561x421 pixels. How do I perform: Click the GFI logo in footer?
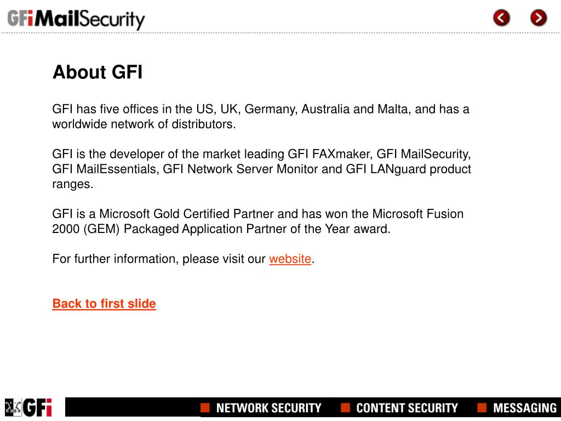(38, 408)
